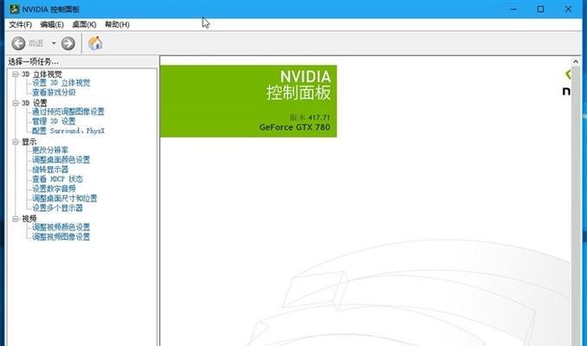
Task: Open 设置 3D 立体视觉 link
Action: [61, 83]
